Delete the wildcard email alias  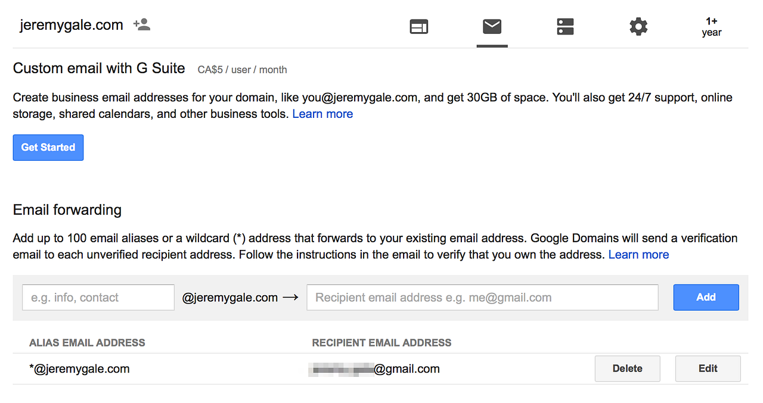(x=627, y=368)
